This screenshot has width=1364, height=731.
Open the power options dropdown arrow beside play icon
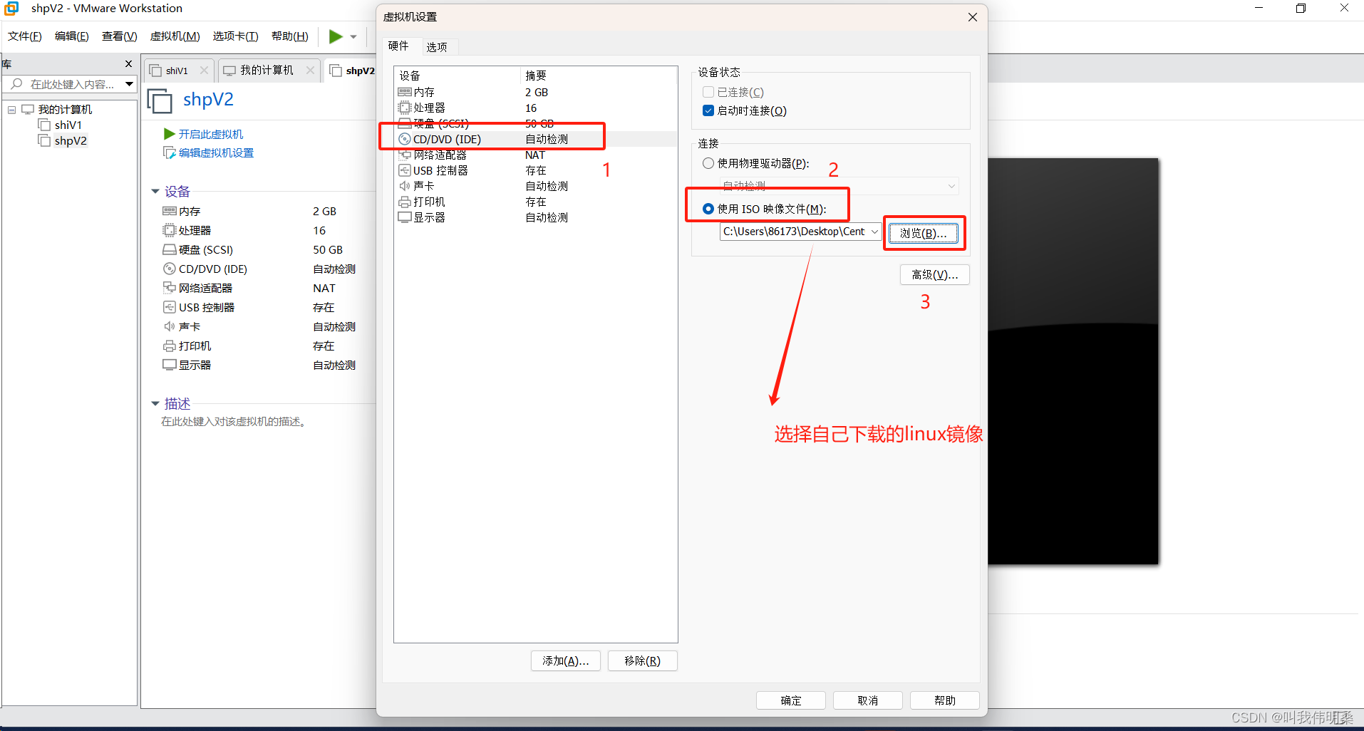(353, 37)
